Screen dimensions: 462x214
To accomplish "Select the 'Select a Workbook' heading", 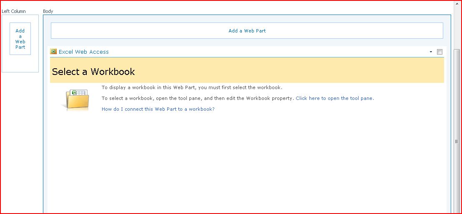I will (93, 72).
